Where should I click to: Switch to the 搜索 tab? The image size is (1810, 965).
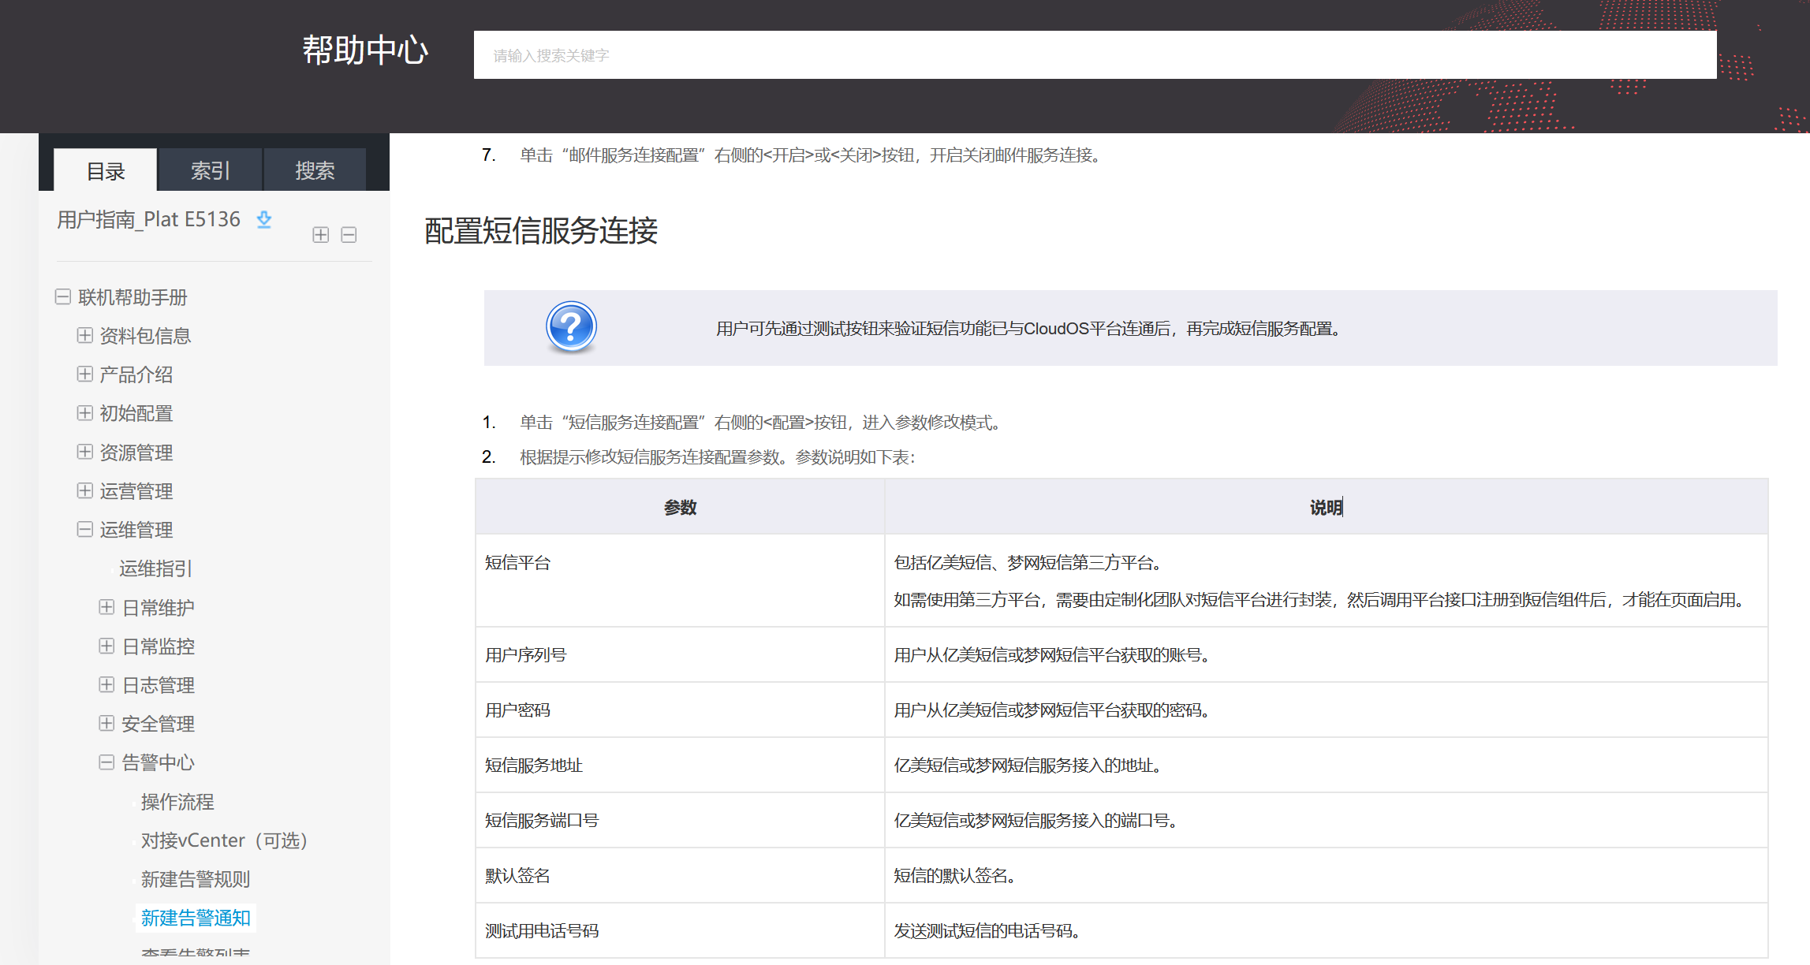(x=315, y=170)
